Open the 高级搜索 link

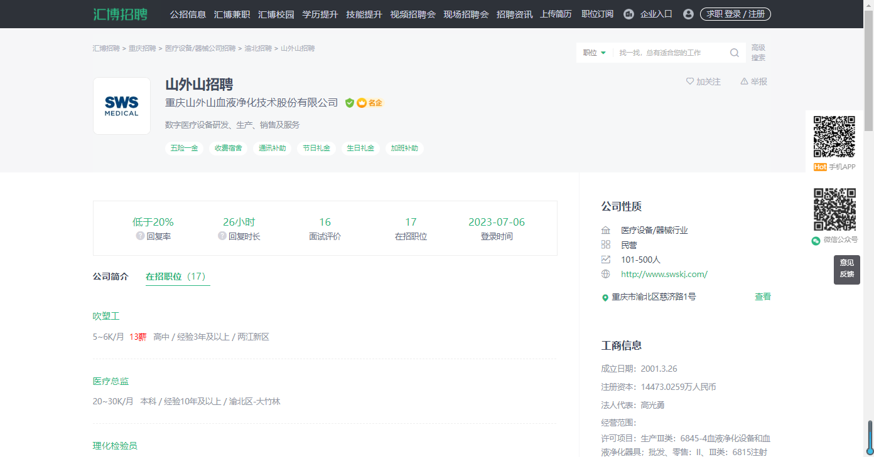pos(758,53)
